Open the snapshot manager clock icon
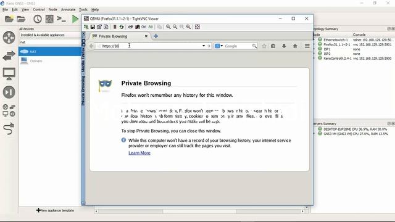The image size is (395, 222). click(x=38, y=19)
